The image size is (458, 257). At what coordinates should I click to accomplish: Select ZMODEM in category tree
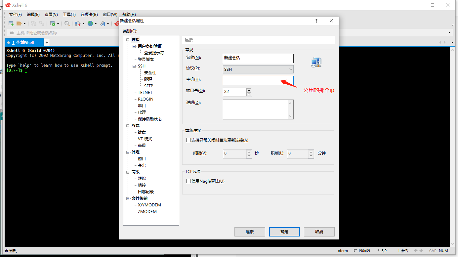[x=147, y=212]
